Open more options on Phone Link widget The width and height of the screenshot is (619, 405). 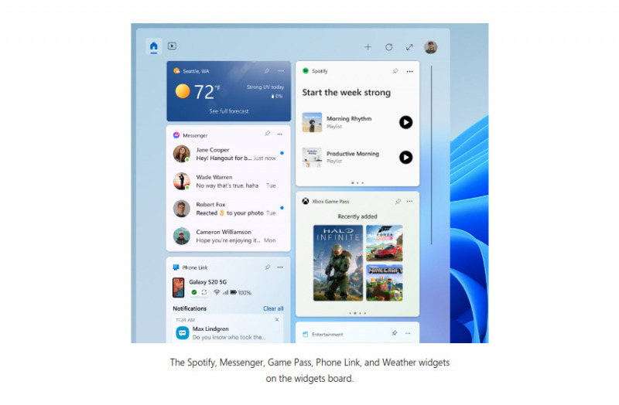[280, 267]
